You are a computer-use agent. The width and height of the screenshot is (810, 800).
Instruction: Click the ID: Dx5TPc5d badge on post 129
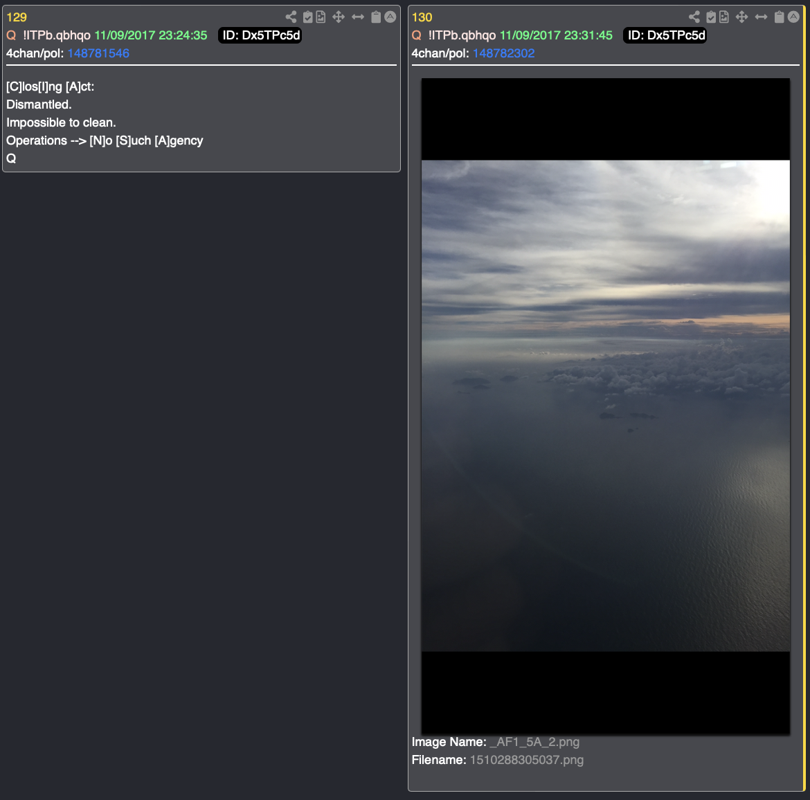pyautogui.click(x=260, y=35)
